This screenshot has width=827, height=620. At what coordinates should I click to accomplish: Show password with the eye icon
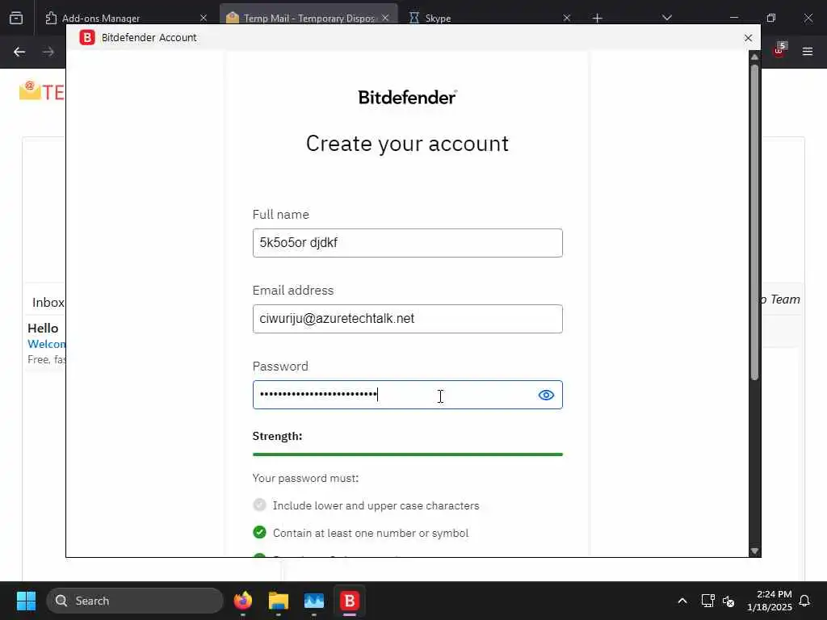(x=546, y=395)
